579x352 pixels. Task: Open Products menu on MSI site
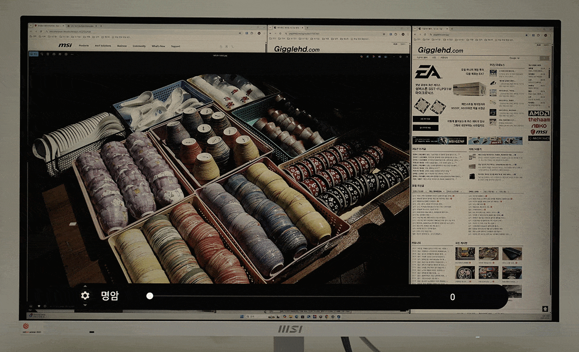pyautogui.click(x=84, y=46)
